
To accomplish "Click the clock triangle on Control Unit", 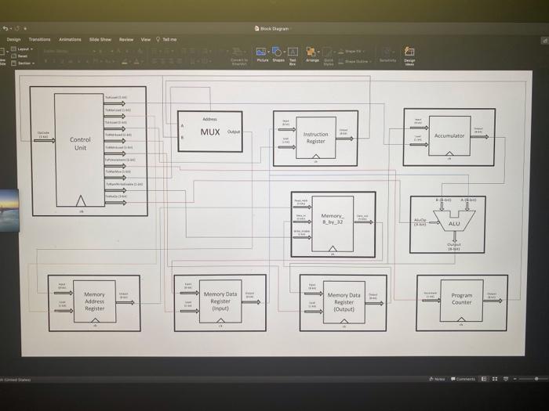I will [x=81, y=200].
